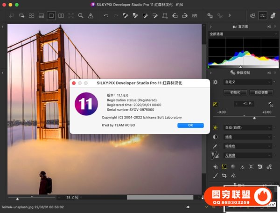The image size is (280, 213).
Task: Open the 自动(自然) white balance dropdown
Action: pos(248,127)
